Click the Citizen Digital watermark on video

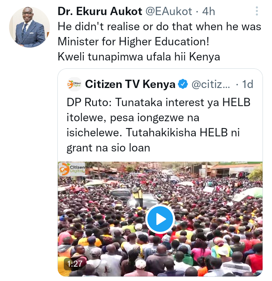pos(72,169)
